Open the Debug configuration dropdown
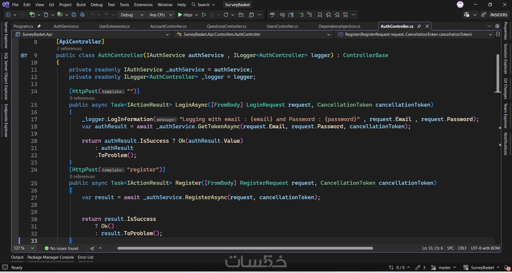Viewport: 512px width, 273px height. coord(132,15)
